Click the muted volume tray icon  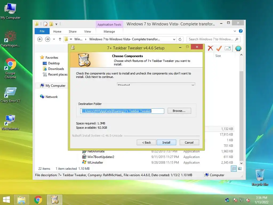point(248,200)
